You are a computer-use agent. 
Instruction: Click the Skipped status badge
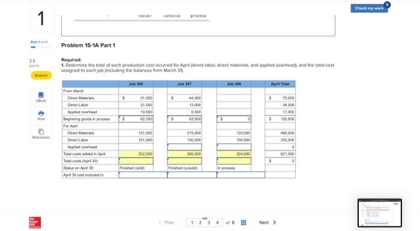point(41,76)
